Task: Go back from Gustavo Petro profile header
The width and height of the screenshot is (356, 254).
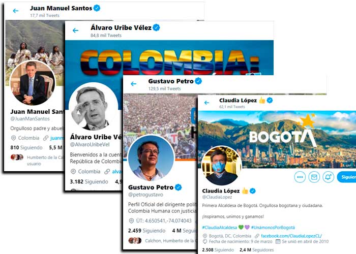Action: click(x=133, y=84)
